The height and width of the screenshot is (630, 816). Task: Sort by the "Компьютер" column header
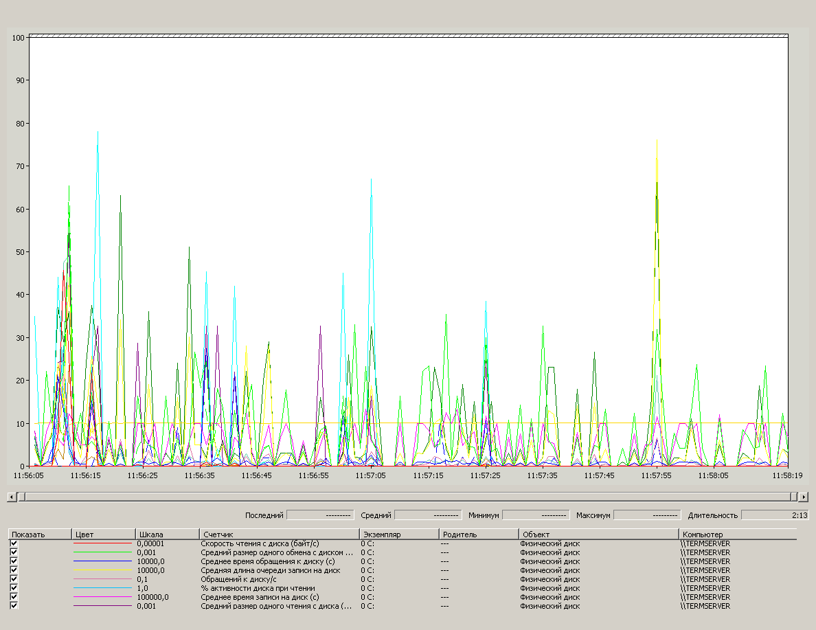738,535
